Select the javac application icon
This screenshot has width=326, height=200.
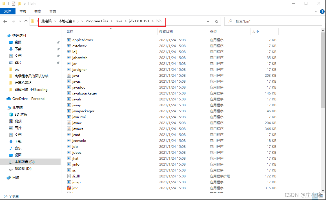69,81
